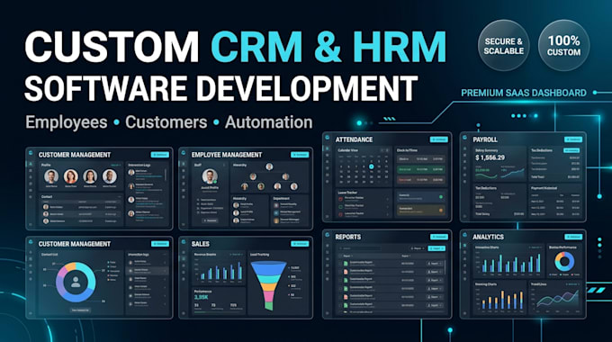The image size is (612, 342).
Task: Select the highlighted cyan date in the Attendance calendar
Action: tap(371, 166)
